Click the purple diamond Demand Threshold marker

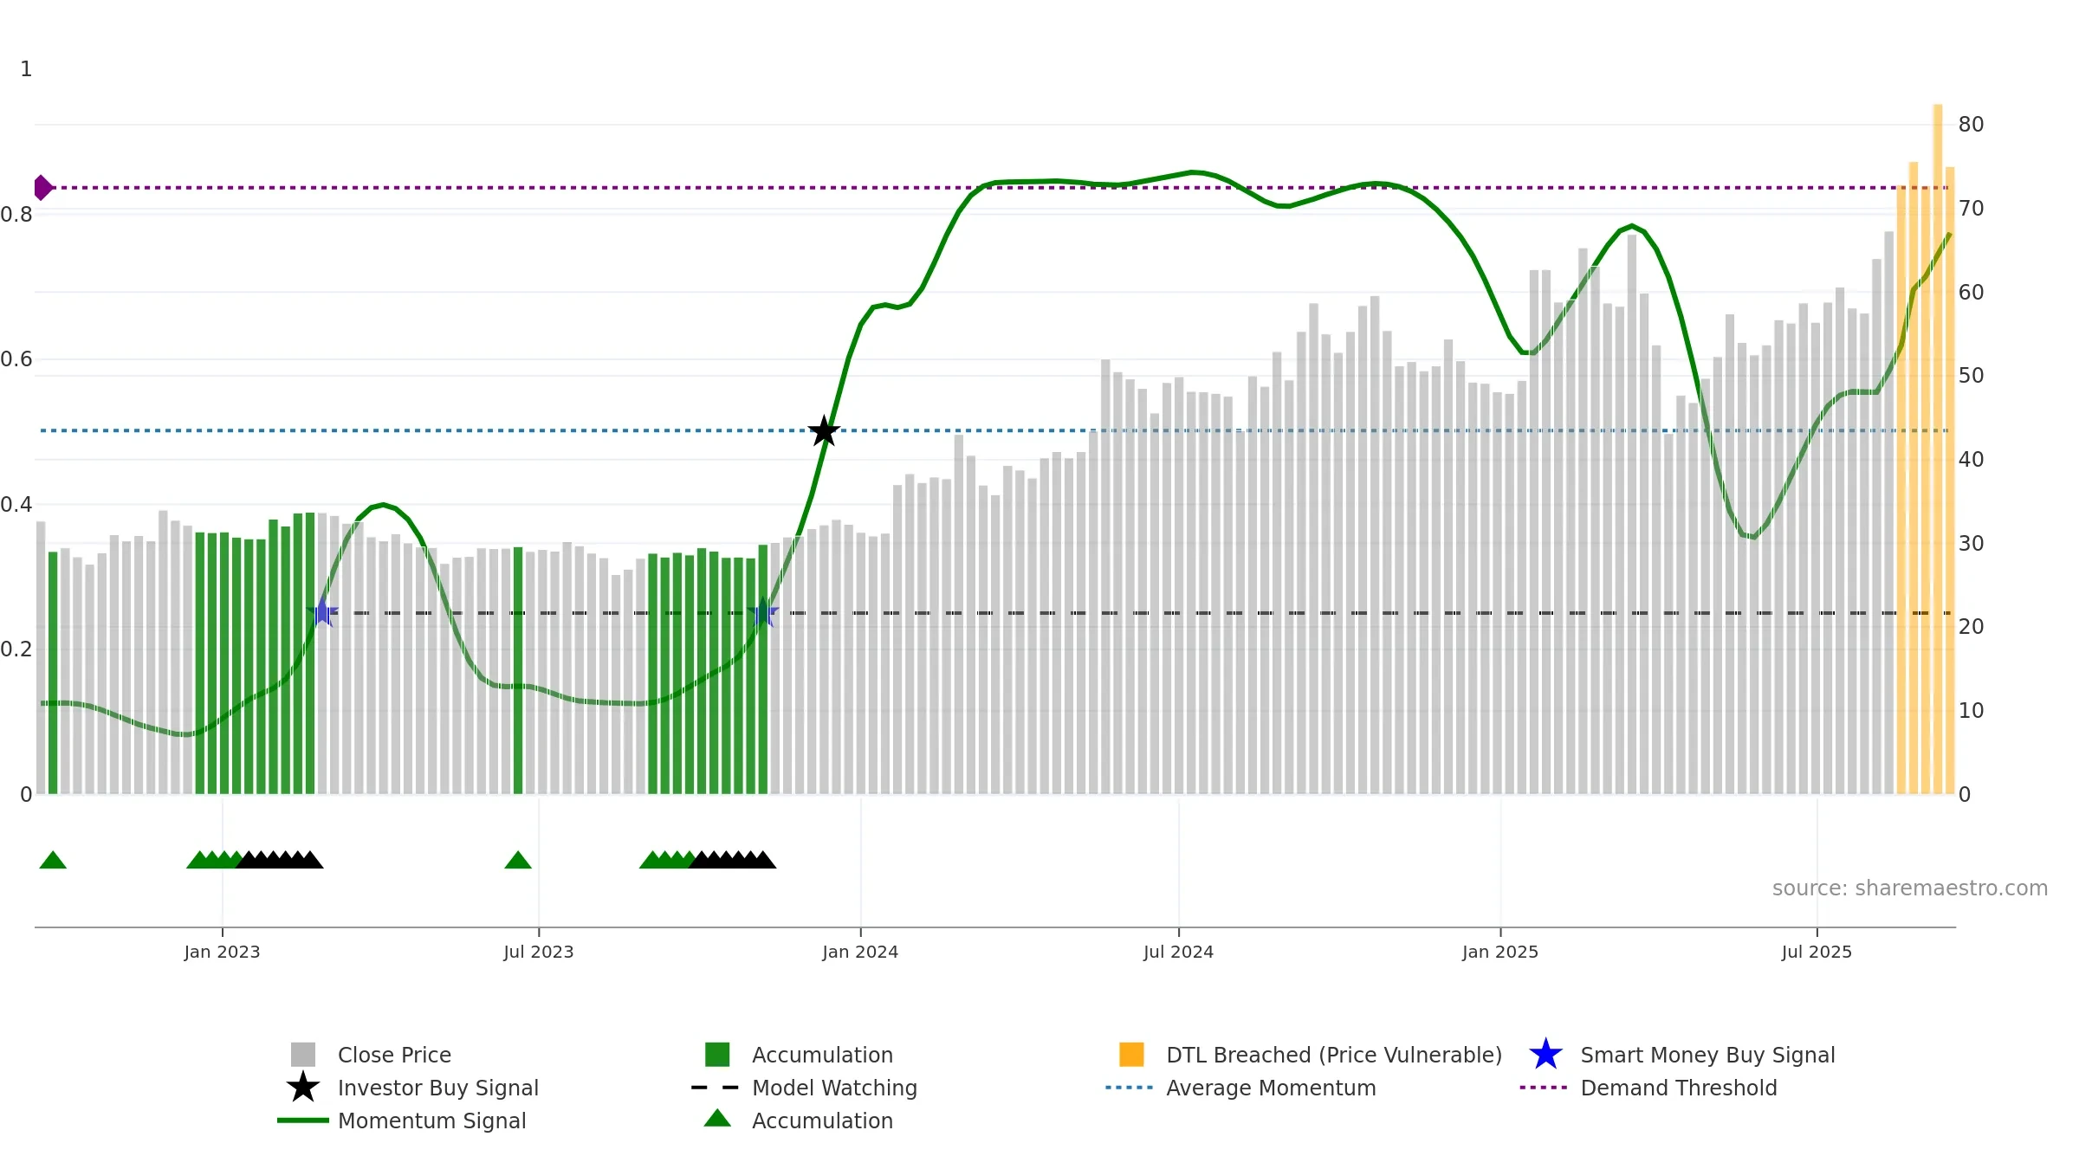(x=42, y=187)
